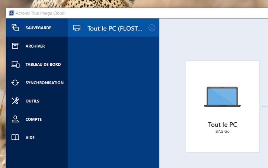Click the Acronis logo in title bar
This screenshot has width=268, height=168.
(12, 13)
